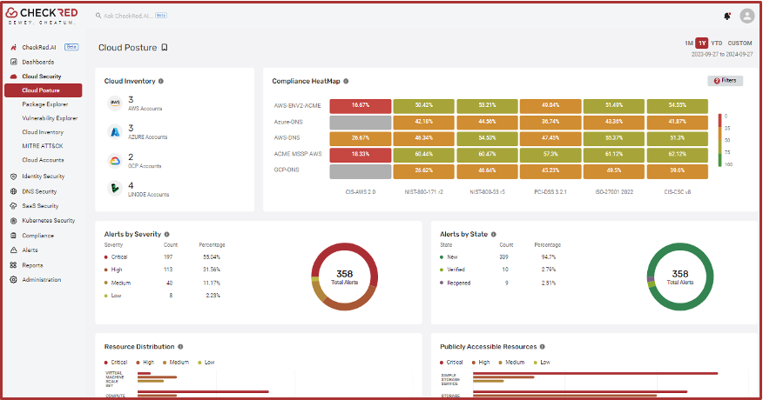The image size is (763, 400).
Task: Select the 1Y time range
Action: tap(702, 43)
